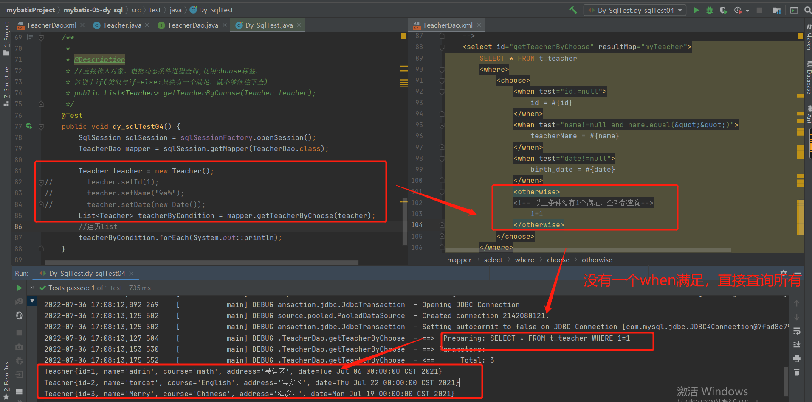Fold the where tag at line 90
Screen dimensions: 812x402
(442, 69)
